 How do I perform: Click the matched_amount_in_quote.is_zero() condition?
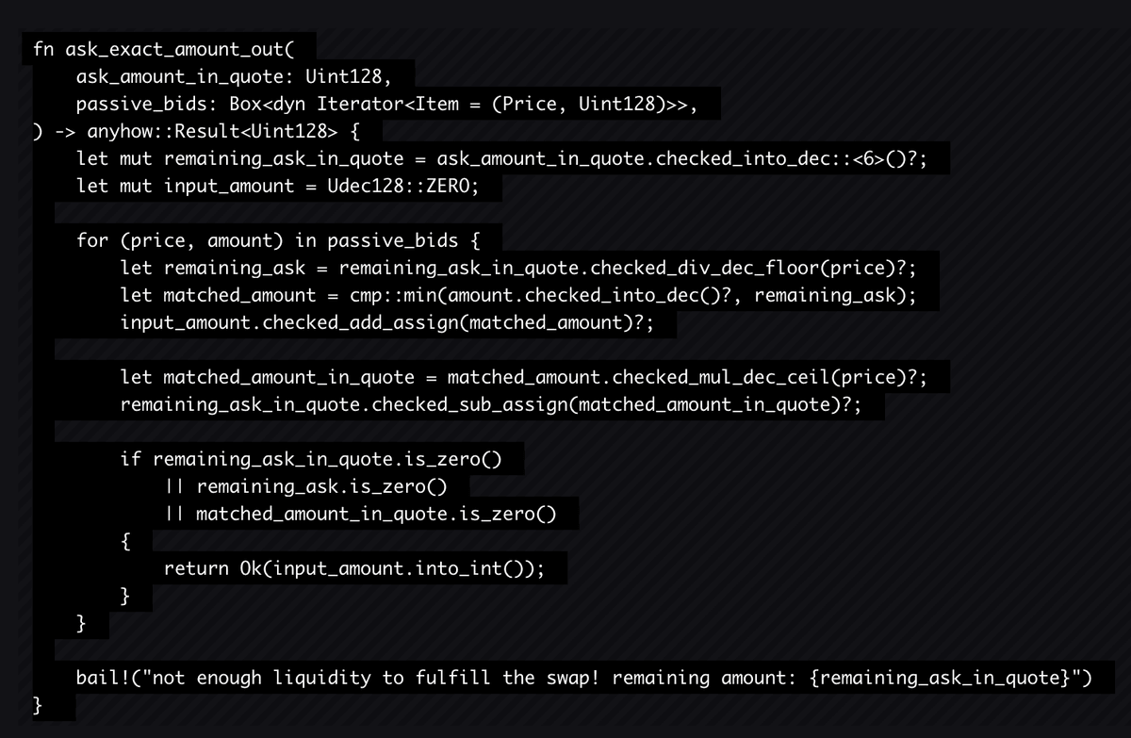[x=375, y=514]
